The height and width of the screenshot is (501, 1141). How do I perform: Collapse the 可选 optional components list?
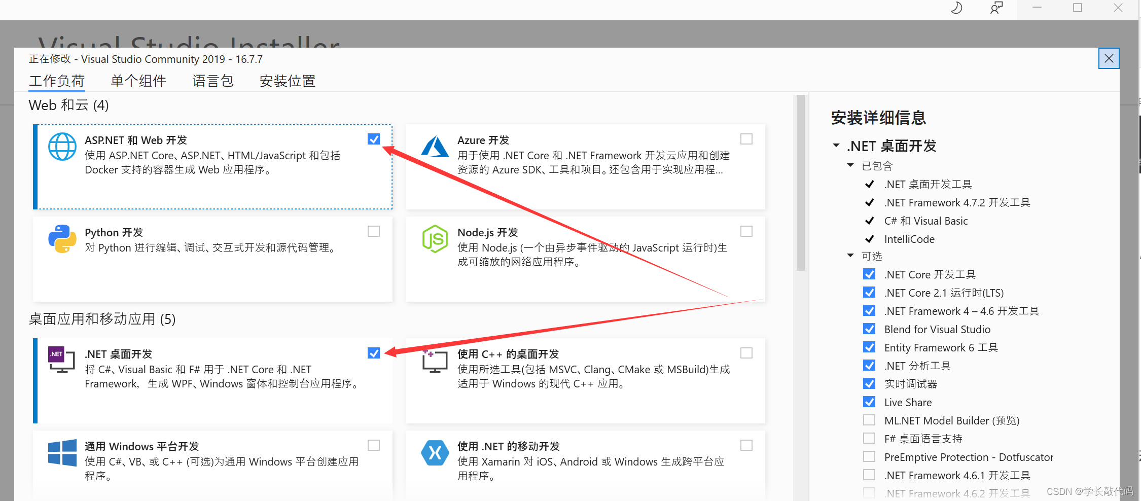click(x=850, y=256)
